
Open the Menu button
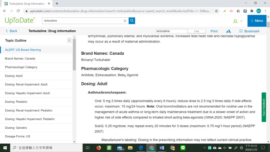coord(257,21)
